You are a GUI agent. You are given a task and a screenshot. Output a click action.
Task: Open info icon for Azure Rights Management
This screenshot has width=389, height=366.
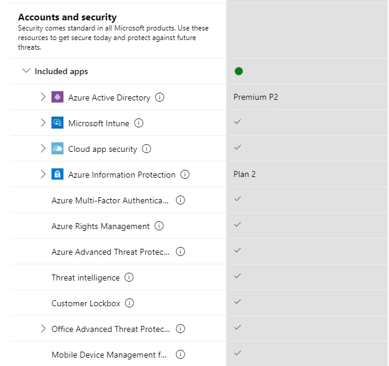159,226
